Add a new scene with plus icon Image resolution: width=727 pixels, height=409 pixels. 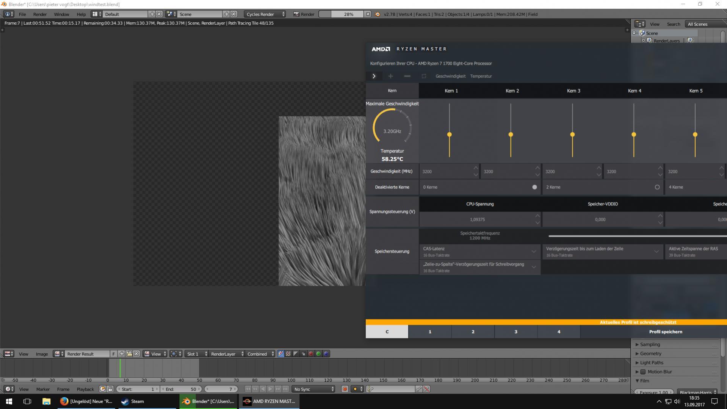click(x=227, y=14)
